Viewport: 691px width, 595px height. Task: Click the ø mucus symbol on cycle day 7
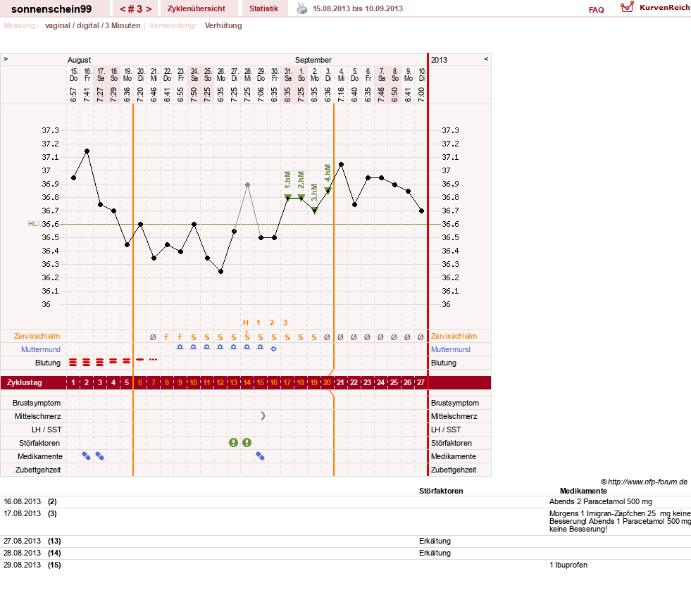click(153, 337)
